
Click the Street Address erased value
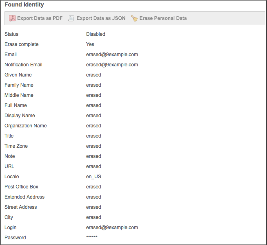point(93,207)
